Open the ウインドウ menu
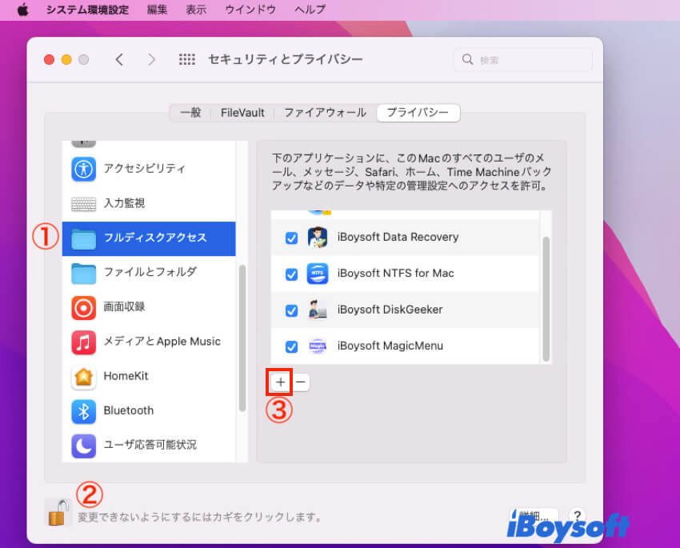Screen dimensions: 680x548 250,10
